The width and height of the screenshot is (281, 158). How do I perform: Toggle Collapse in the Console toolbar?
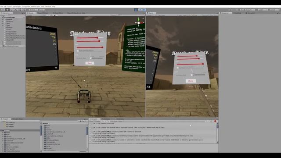(97, 121)
